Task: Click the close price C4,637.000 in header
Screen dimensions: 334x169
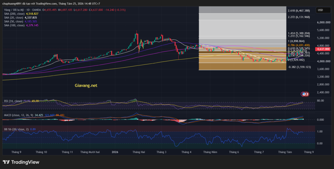Action: pos(96,10)
